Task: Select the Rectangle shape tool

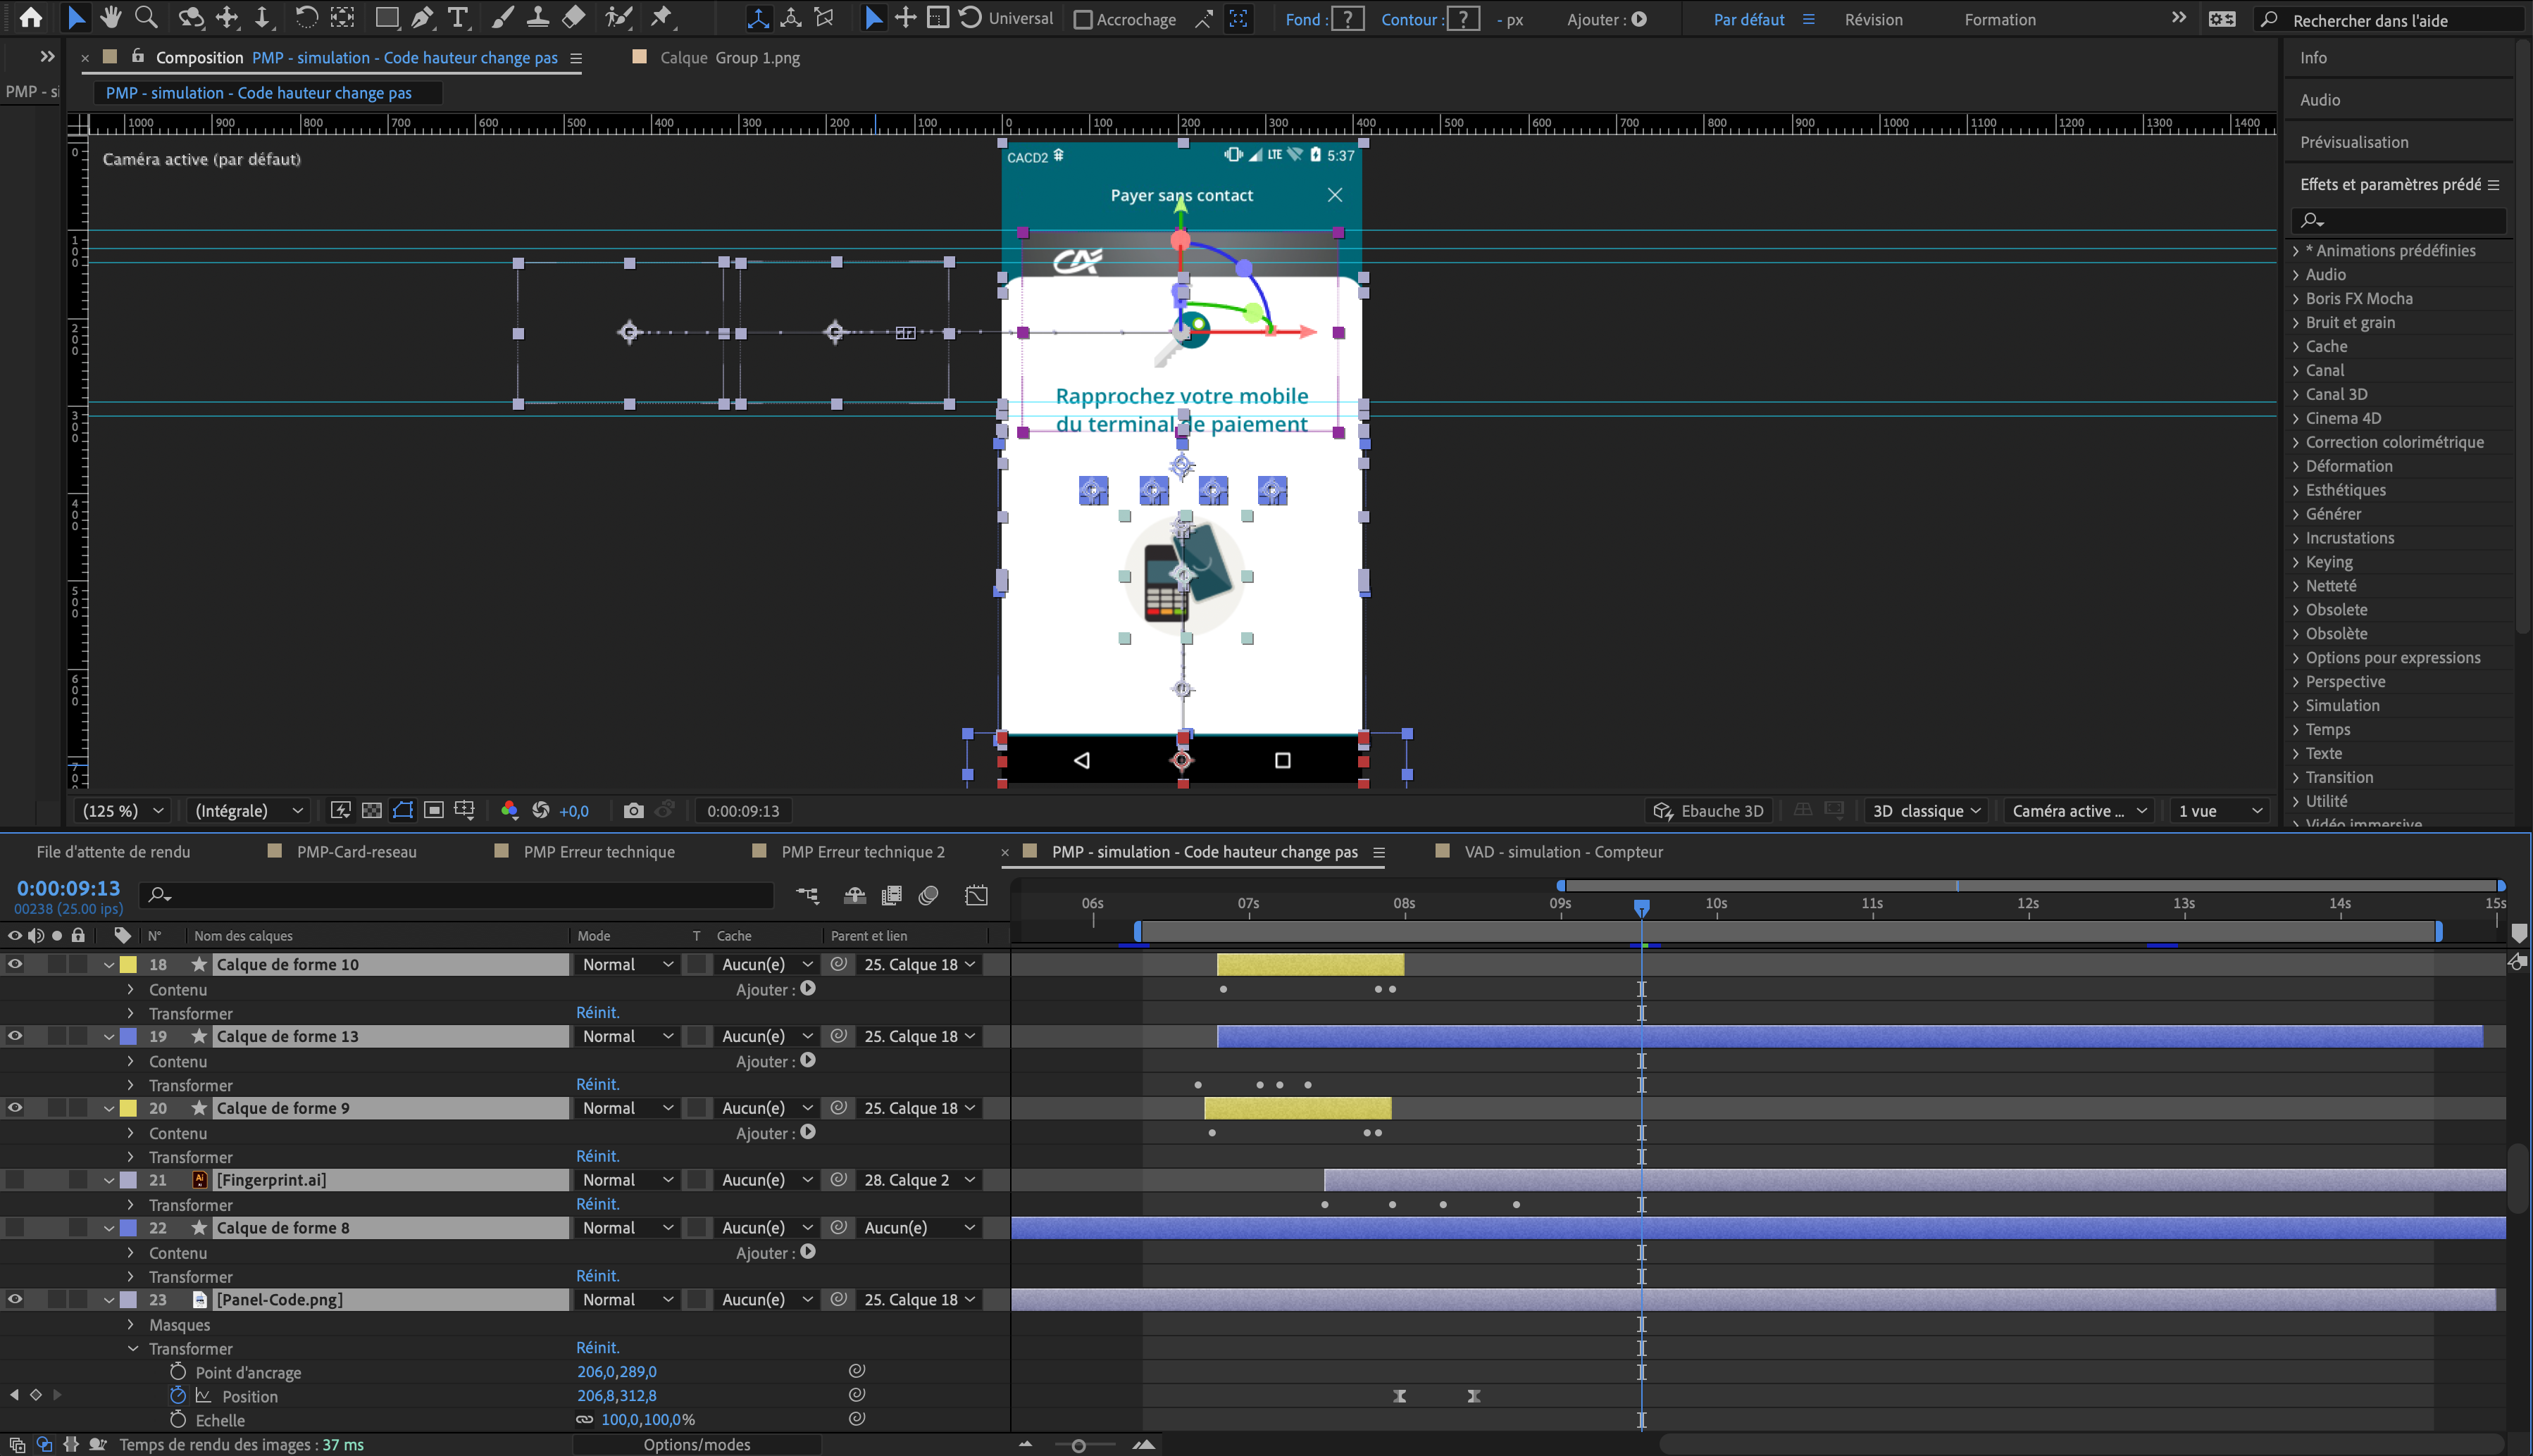Action: point(386,17)
